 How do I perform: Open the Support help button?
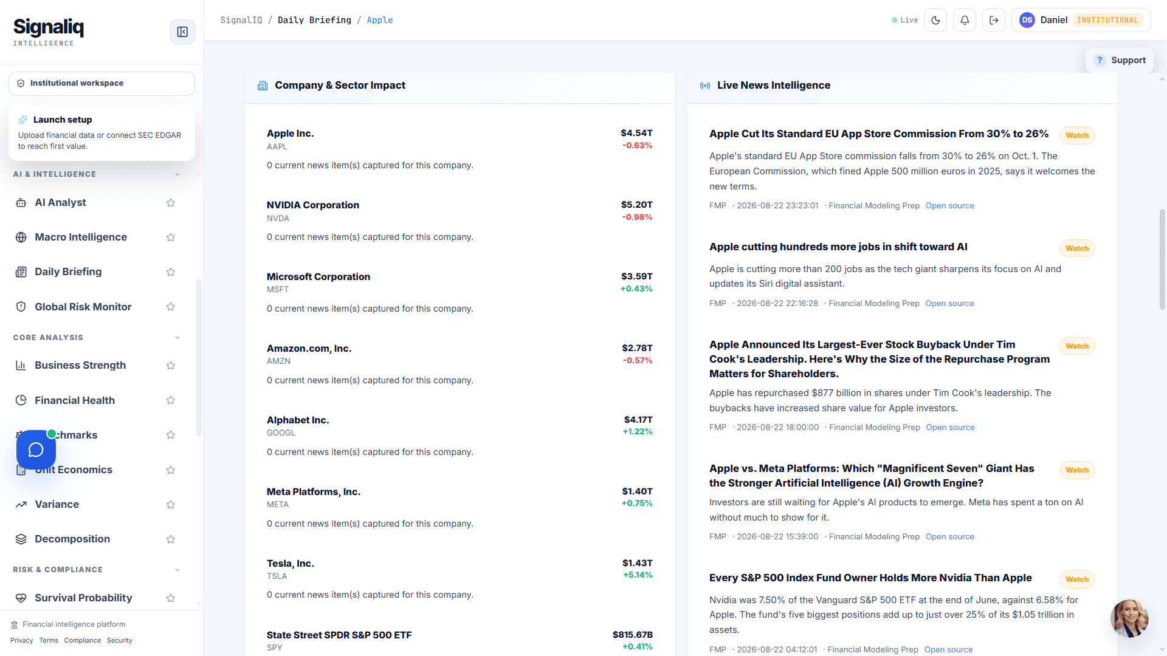[x=1120, y=60]
